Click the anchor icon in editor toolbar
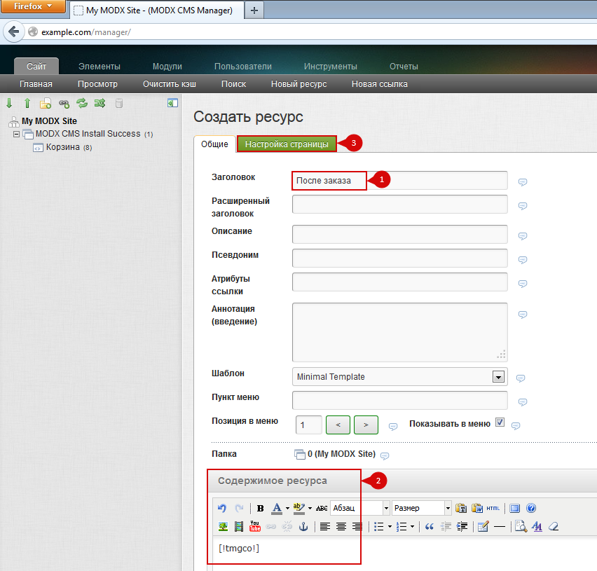597x571 pixels. tap(303, 526)
